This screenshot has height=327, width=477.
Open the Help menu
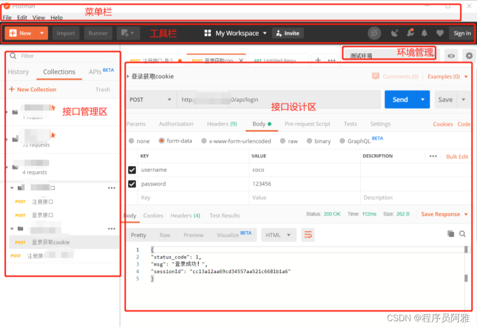pyautogui.click(x=56, y=18)
